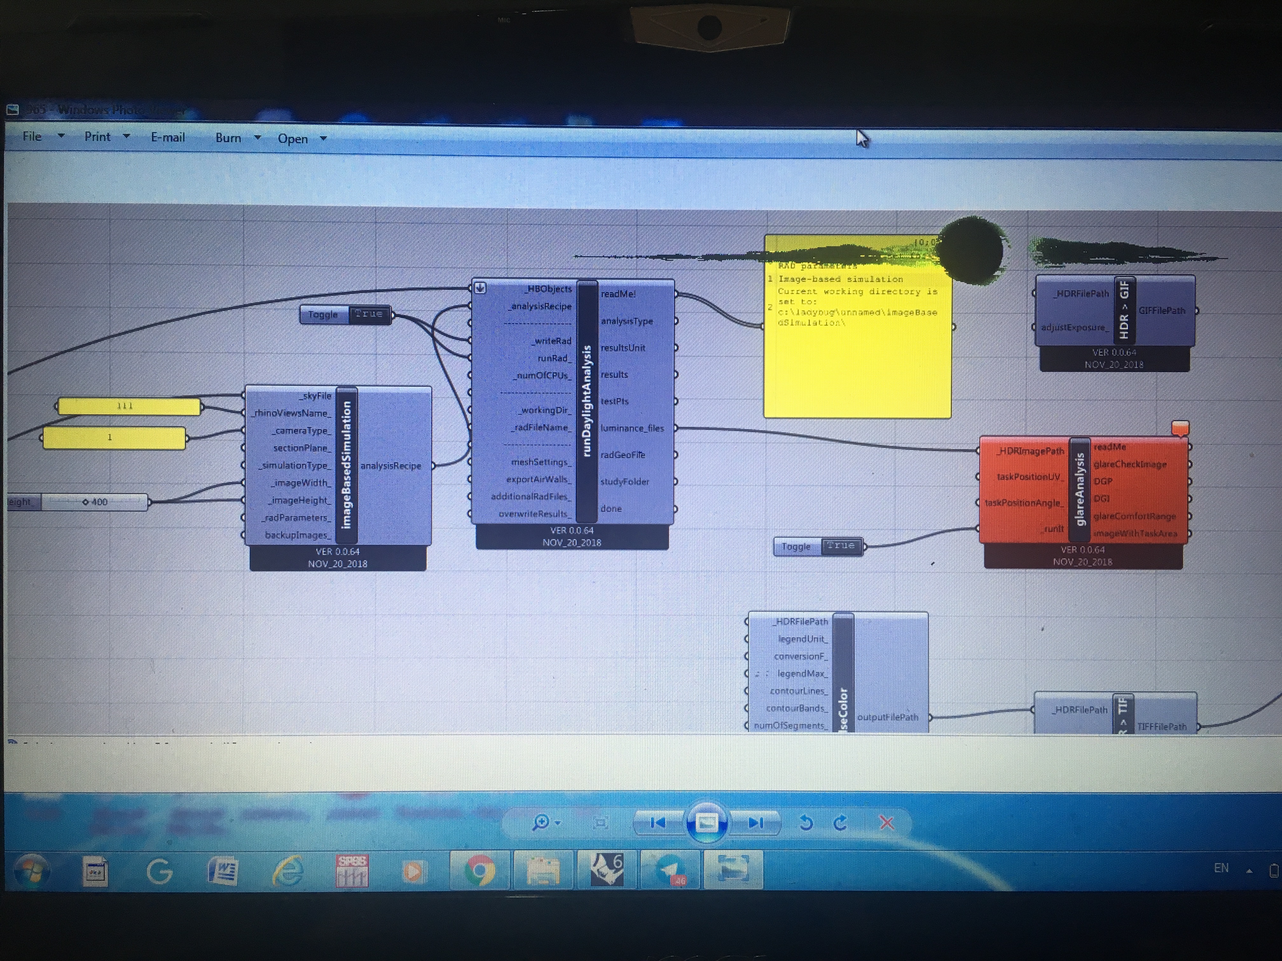The image size is (1282, 961).
Task: Click the analysisRecipe output of imageBasedSimulation
Action: coord(391,466)
